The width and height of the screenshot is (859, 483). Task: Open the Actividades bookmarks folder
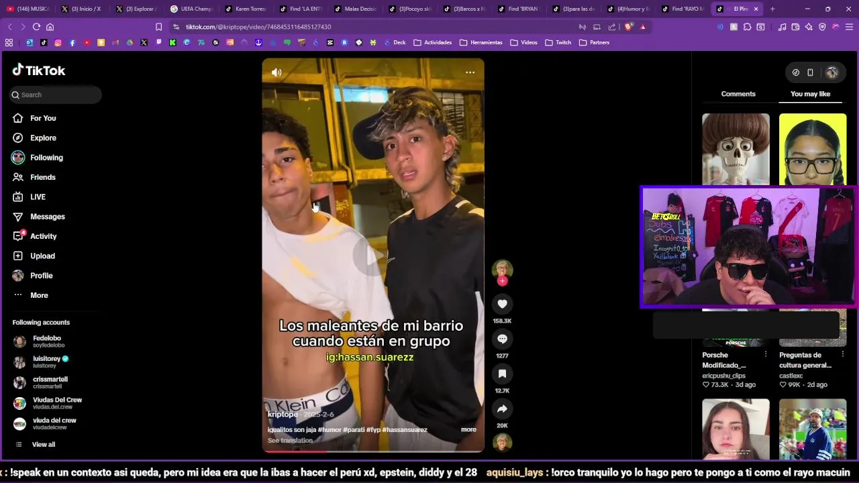coord(433,42)
